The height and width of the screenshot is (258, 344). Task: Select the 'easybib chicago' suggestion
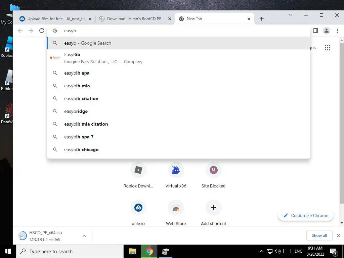coord(179,149)
